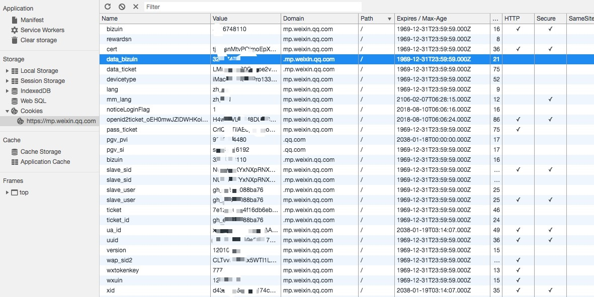The width and height of the screenshot is (594, 297).
Task: Click the top frame window icon
Action: pos(15,192)
